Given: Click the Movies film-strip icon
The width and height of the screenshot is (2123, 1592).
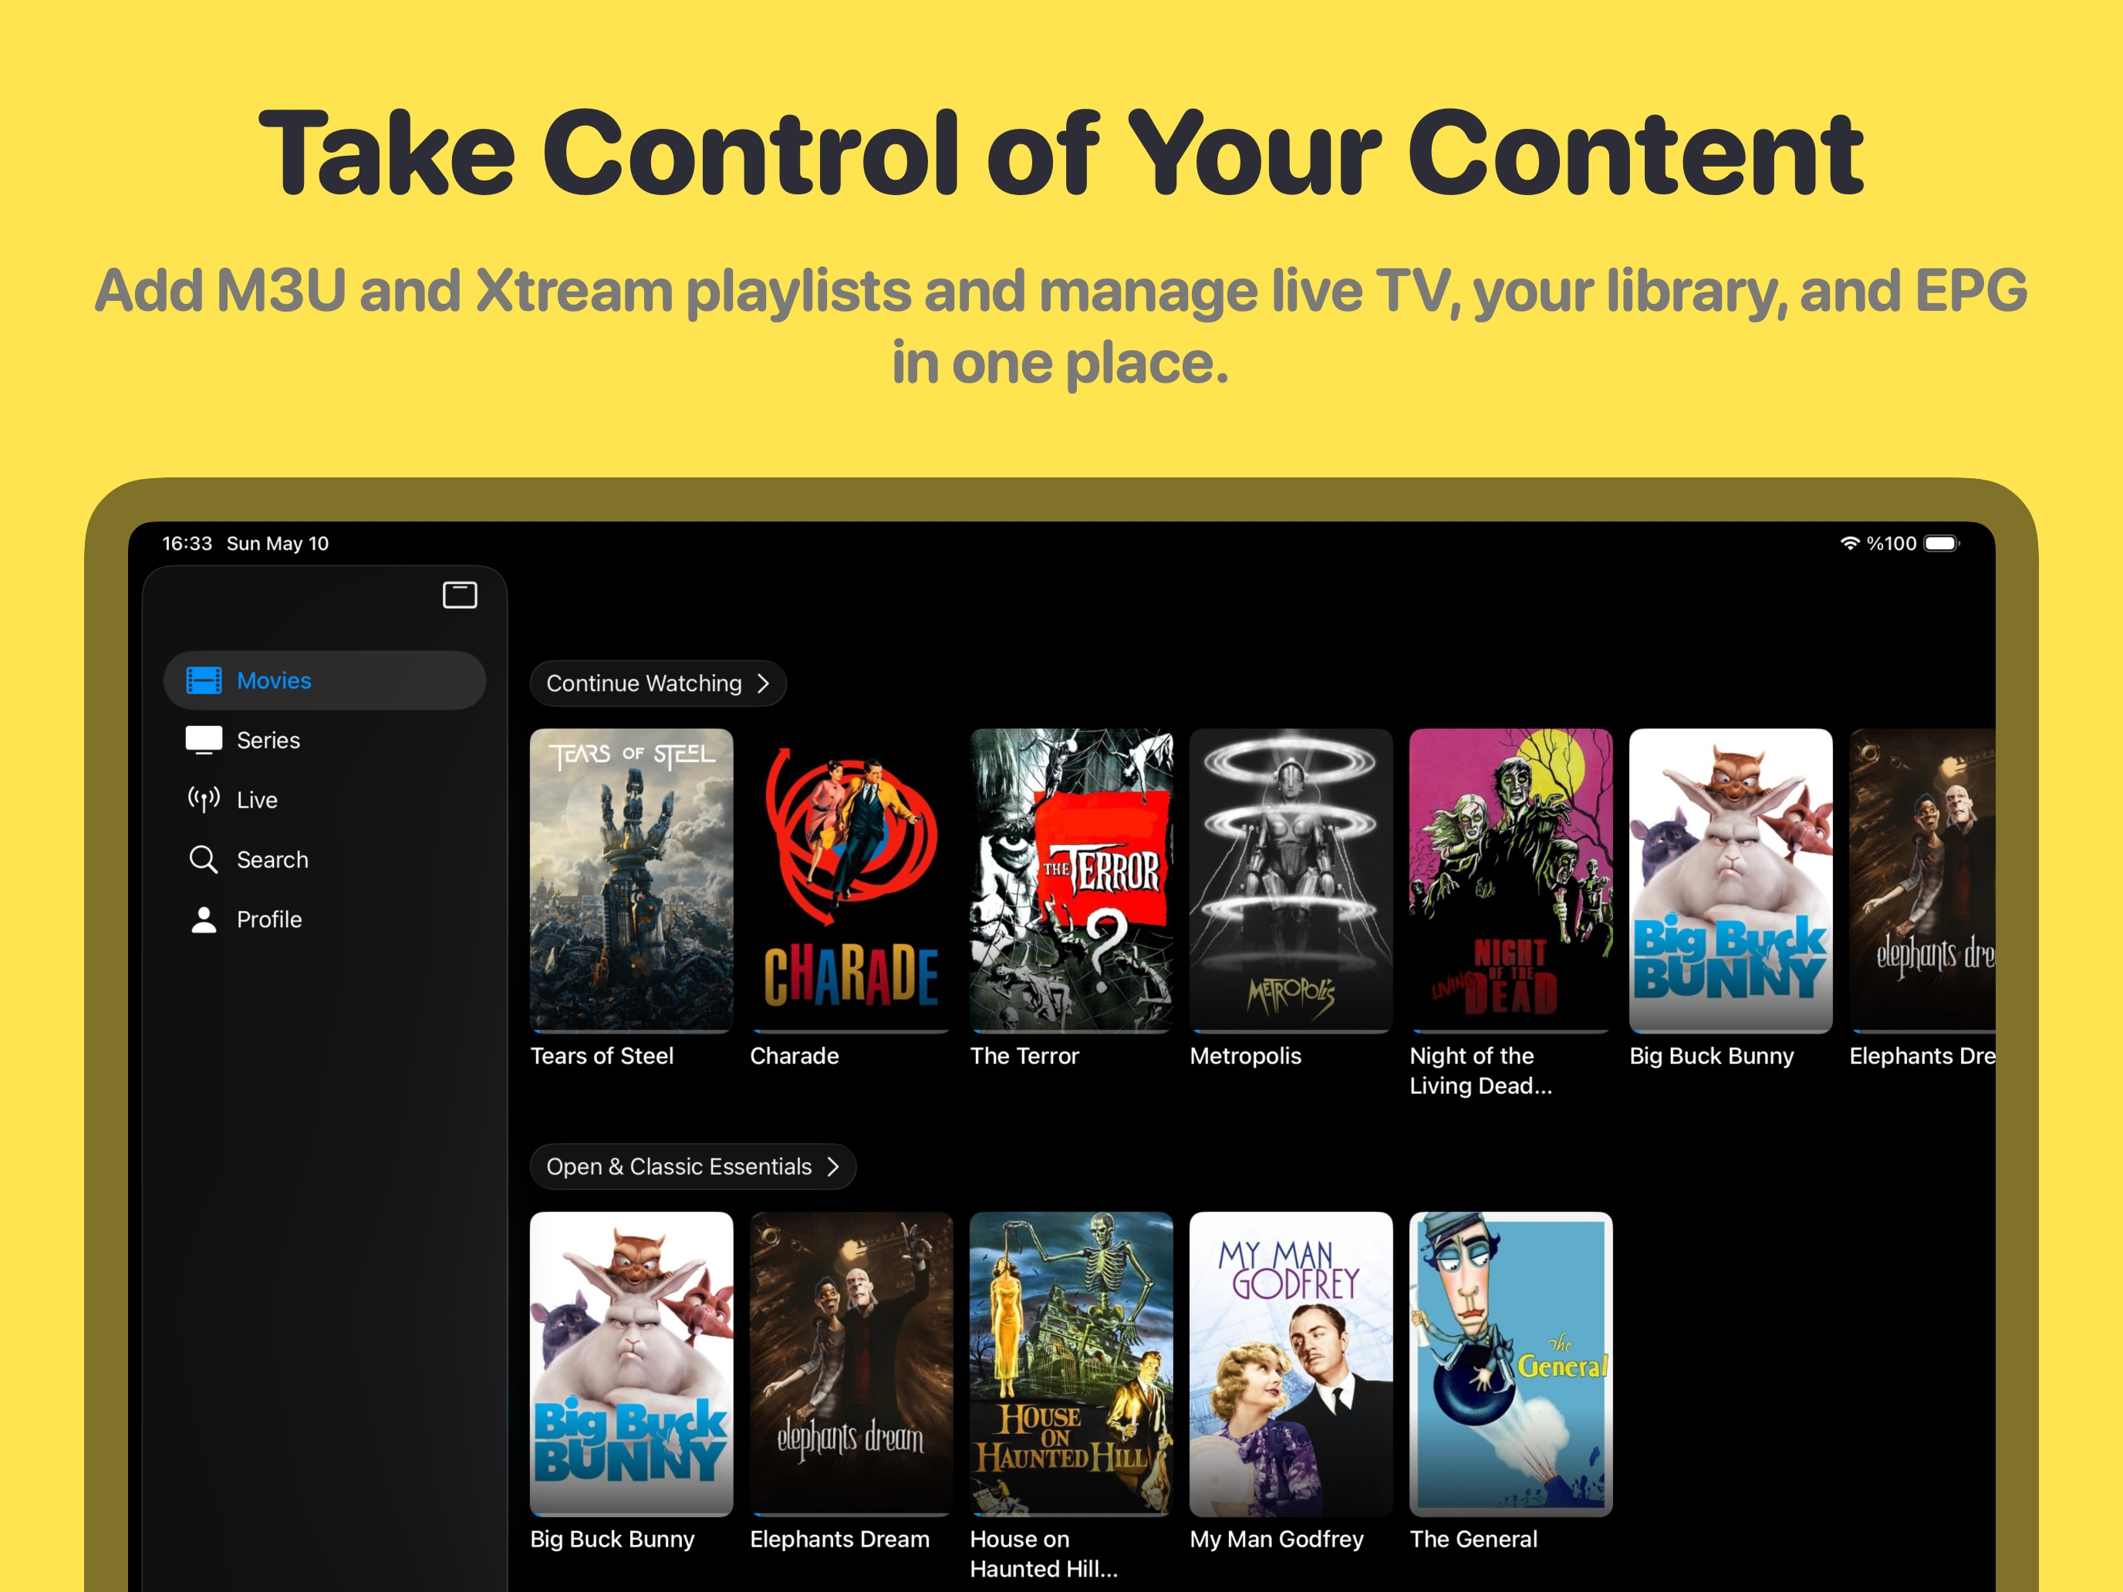Looking at the screenshot, I should (204, 680).
